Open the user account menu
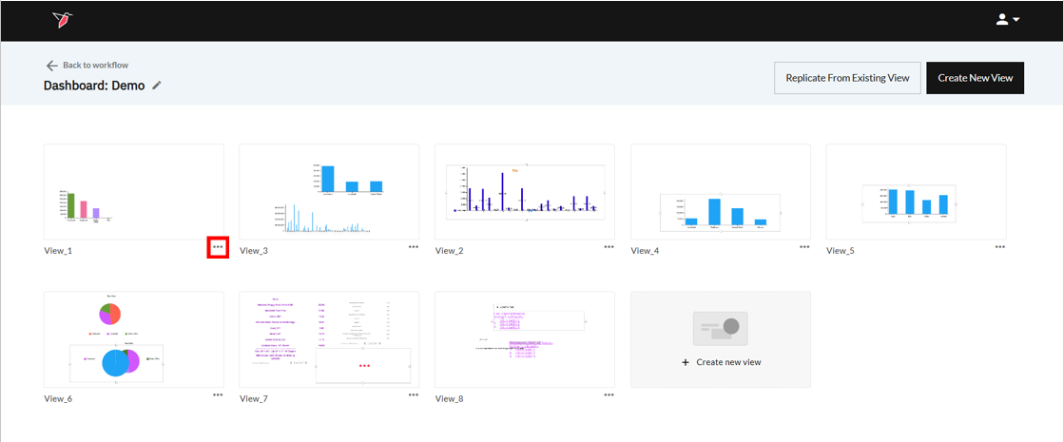Viewport: 1063px width, 442px height. pyautogui.click(x=1008, y=20)
